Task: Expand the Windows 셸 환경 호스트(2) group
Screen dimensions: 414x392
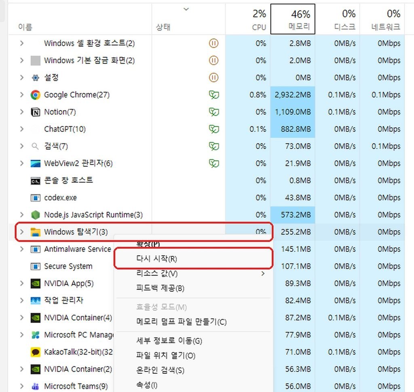Action: [22, 43]
